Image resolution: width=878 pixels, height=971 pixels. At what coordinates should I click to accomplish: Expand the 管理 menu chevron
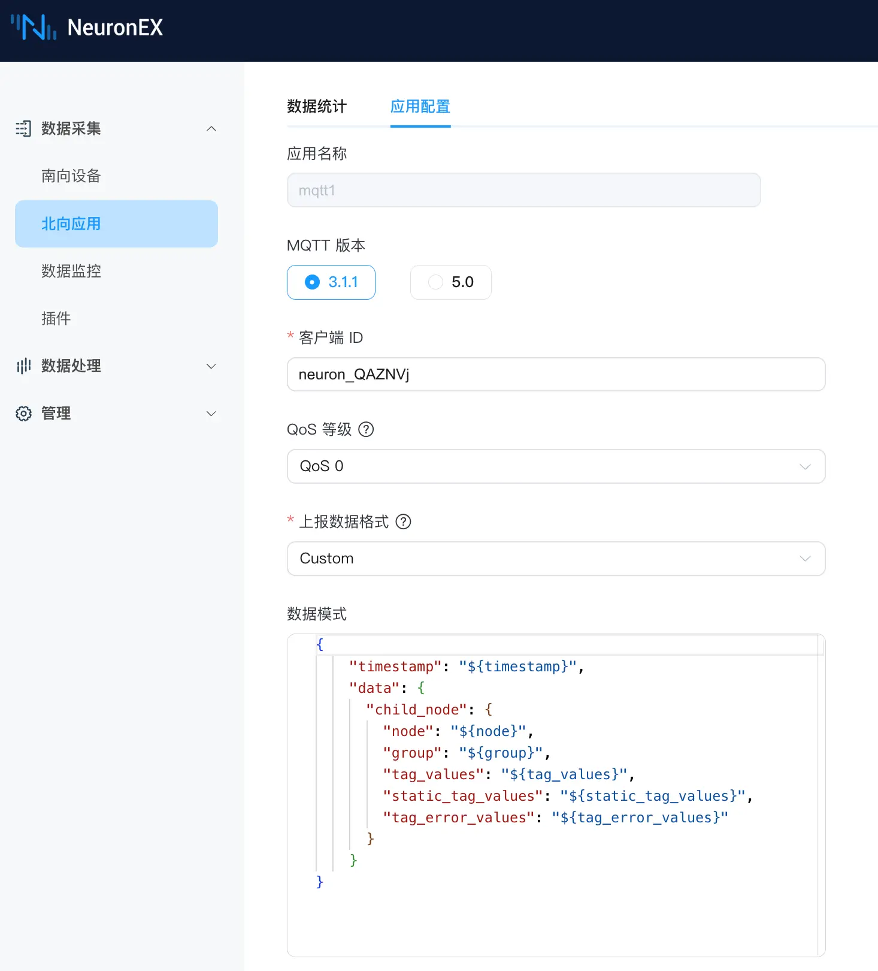coord(211,414)
